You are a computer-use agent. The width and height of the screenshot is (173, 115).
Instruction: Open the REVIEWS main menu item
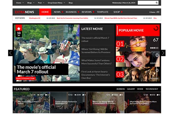point(86,12)
